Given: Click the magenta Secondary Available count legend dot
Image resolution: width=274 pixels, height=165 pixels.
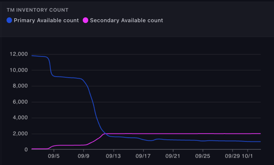Looking at the screenshot, I should (85, 20).
